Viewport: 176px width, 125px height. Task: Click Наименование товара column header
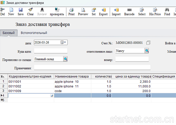72,77
